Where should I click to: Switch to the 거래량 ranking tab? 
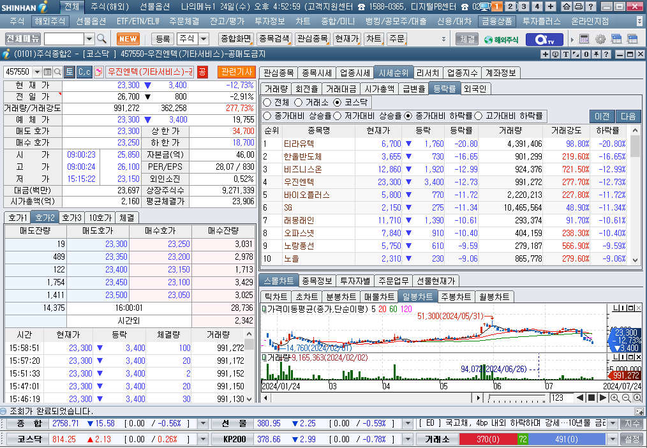276,89
